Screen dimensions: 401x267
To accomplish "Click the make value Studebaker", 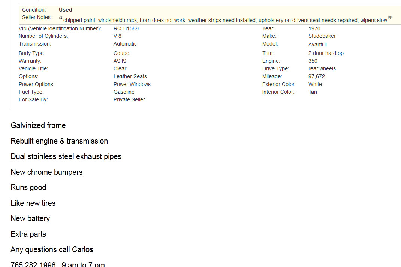I will click(322, 36).
